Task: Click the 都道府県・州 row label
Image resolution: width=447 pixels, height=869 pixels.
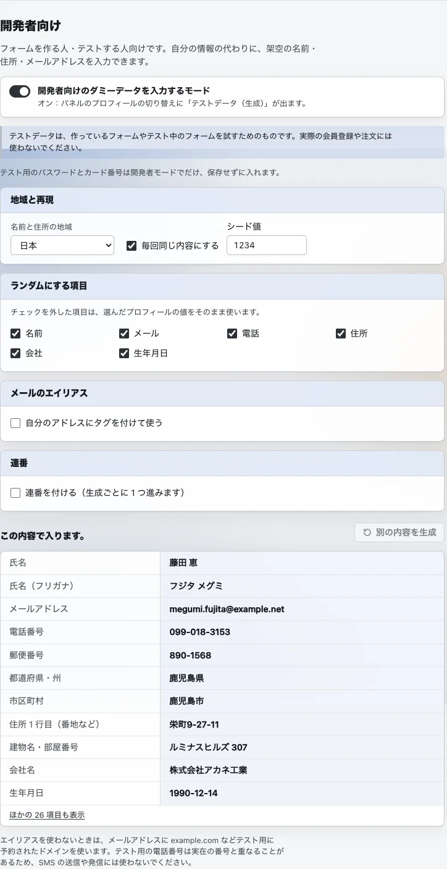Action: (35, 678)
